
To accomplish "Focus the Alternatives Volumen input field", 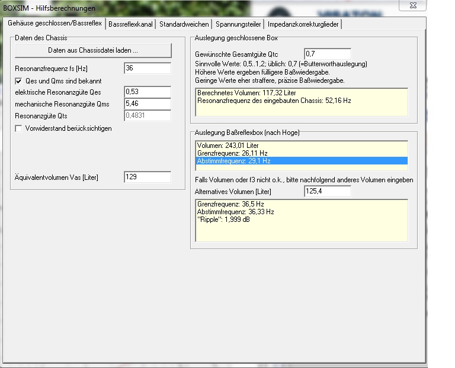I will click(x=328, y=191).
